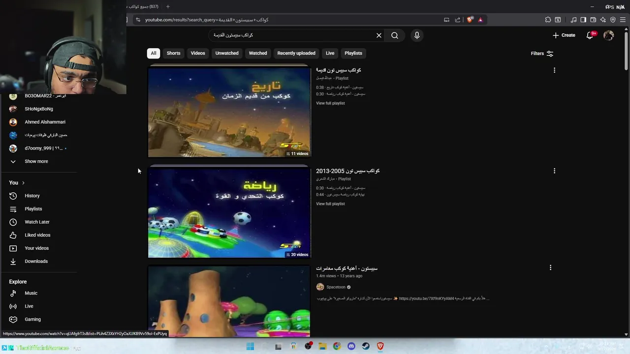This screenshot has width=630, height=354.
Task: Toggle the browser sidebar panel icon
Action: (583, 20)
